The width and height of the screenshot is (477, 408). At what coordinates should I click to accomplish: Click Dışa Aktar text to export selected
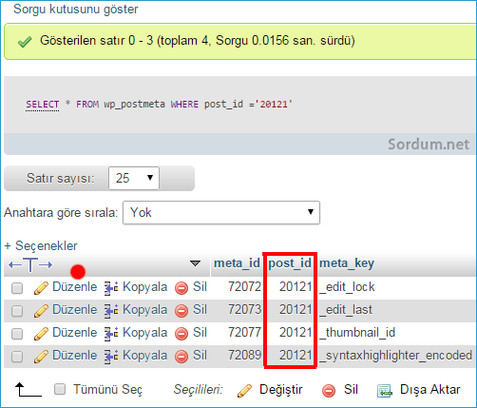430,390
